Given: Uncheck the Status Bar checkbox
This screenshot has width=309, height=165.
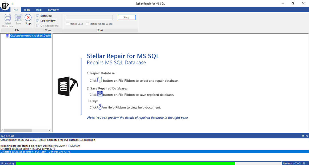Looking at the screenshot, I should coord(38,16).
